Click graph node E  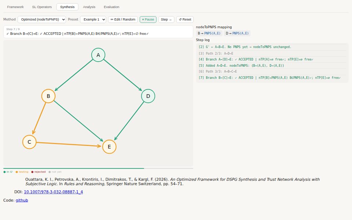click(109, 147)
